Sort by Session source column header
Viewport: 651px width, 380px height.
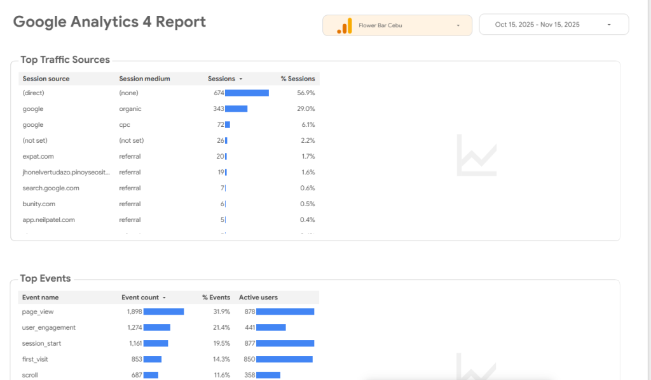[x=46, y=79]
